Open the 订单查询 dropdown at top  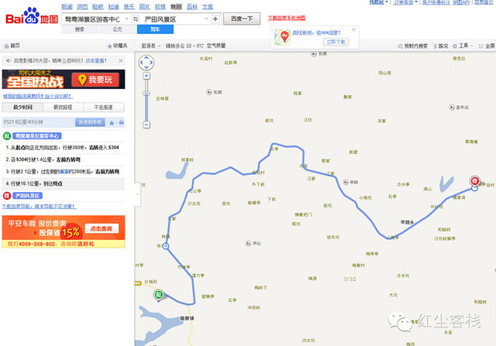405,2
